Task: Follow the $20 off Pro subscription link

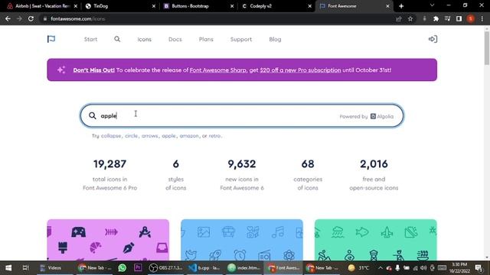Action: click(x=300, y=70)
